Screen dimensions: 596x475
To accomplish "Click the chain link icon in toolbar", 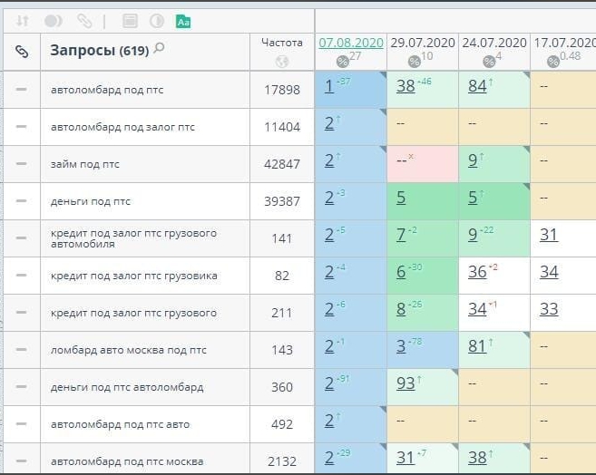I will point(83,21).
